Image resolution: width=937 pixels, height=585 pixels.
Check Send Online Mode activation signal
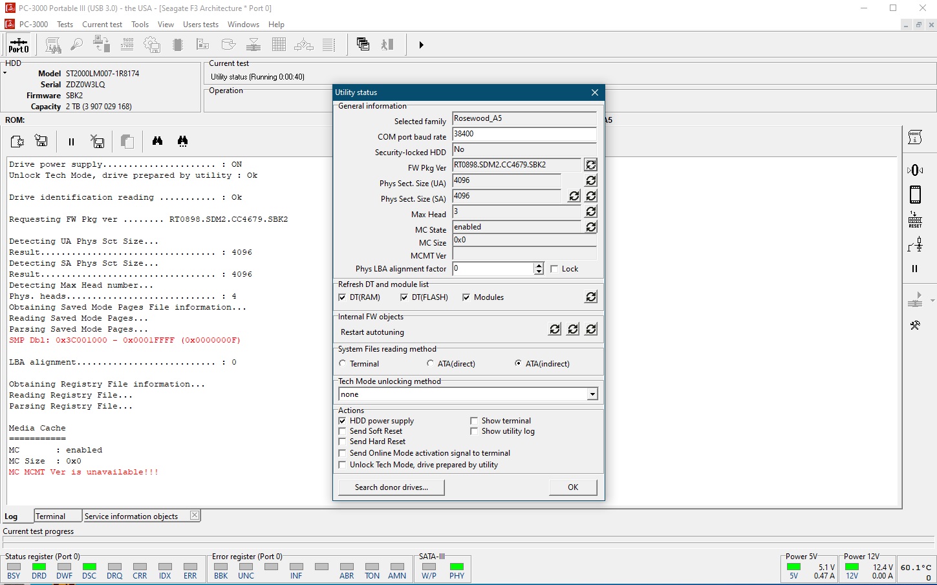pos(342,453)
